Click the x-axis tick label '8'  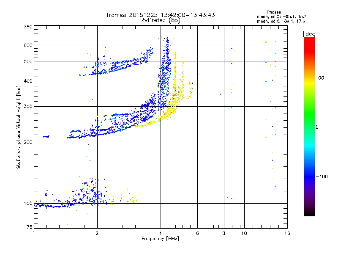(x=224, y=233)
